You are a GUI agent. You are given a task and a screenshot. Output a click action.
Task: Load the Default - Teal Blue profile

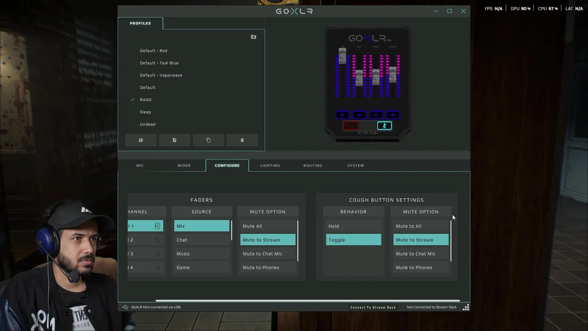pos(159,63)
